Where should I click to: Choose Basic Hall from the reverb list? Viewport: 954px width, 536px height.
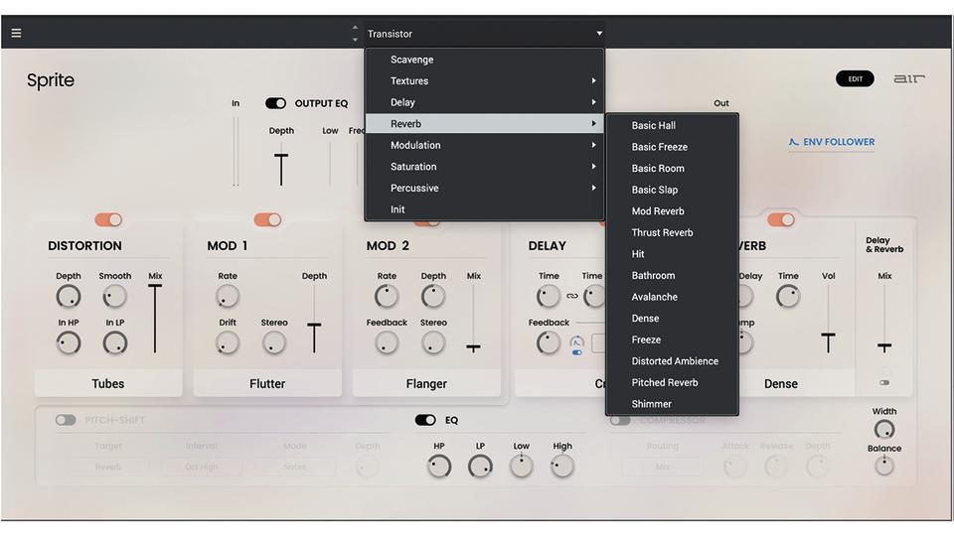654,125
